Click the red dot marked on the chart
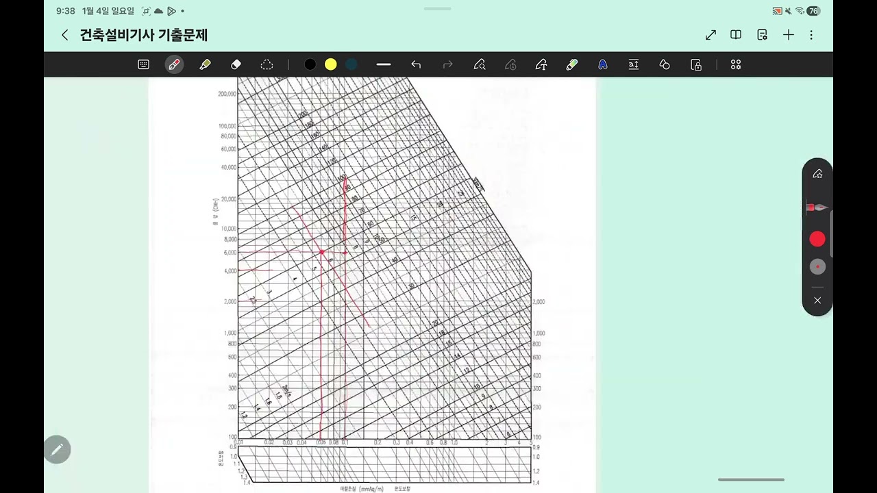877x493 pixels. [321, 252]
